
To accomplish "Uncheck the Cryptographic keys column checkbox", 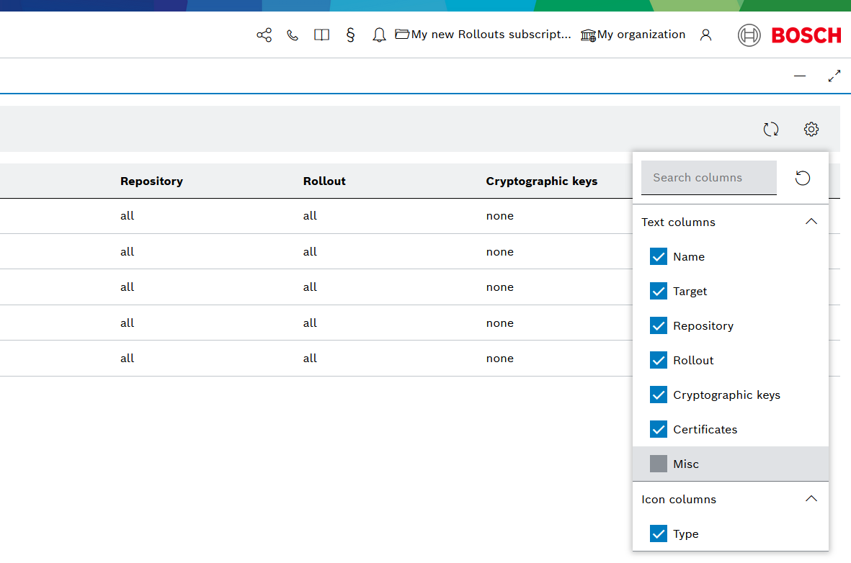I will tap(659, 395).
